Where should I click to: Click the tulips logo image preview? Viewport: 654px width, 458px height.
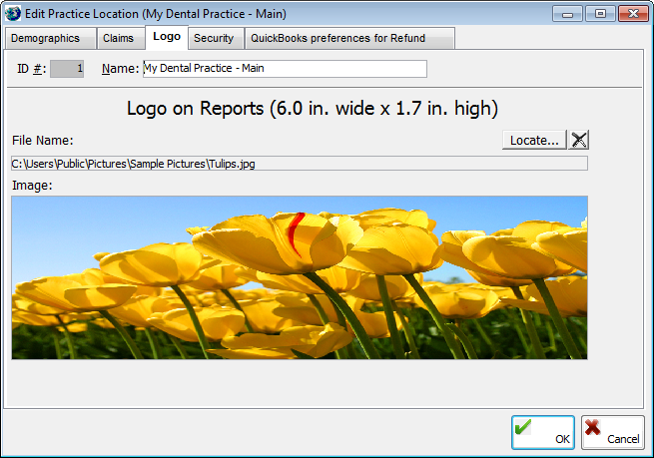pyautogui.click(x=300, y=277)
